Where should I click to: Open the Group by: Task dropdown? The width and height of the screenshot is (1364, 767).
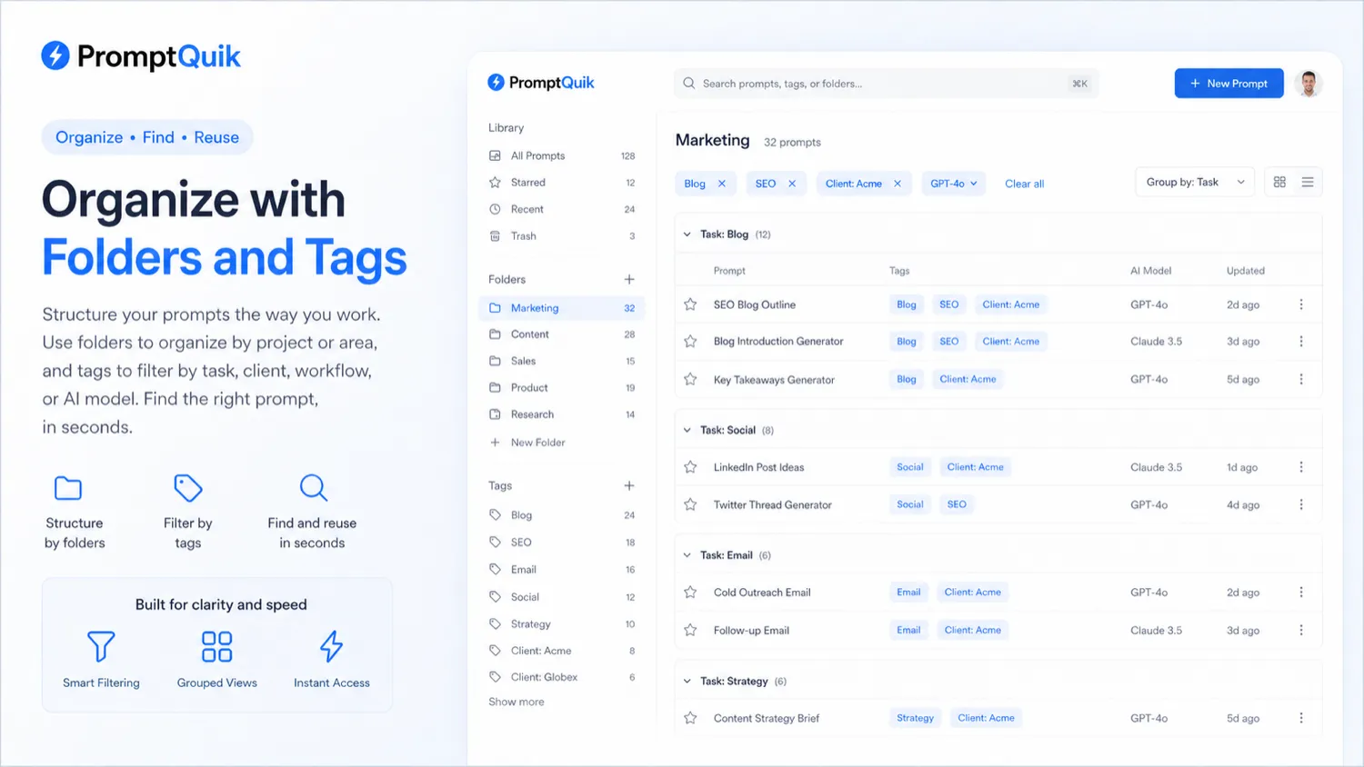[1195, 182]
